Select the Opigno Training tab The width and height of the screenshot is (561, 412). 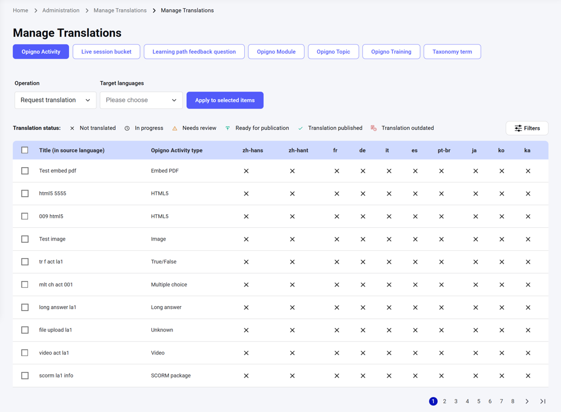tap(391, 51)
